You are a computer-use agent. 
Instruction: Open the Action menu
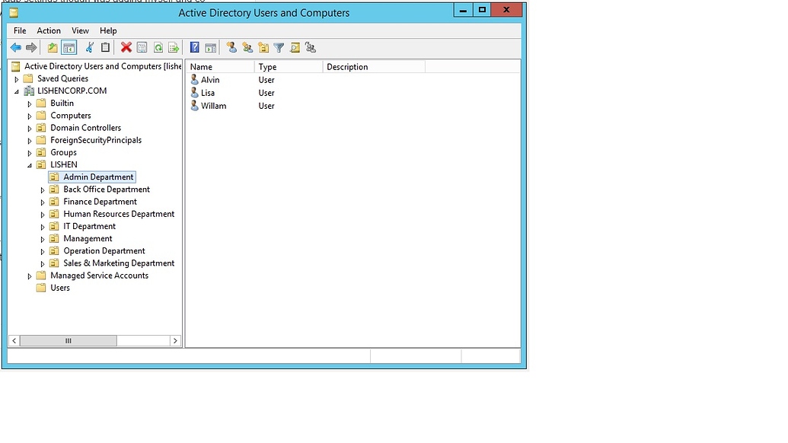pyautogui.click(x=48, y=30)
